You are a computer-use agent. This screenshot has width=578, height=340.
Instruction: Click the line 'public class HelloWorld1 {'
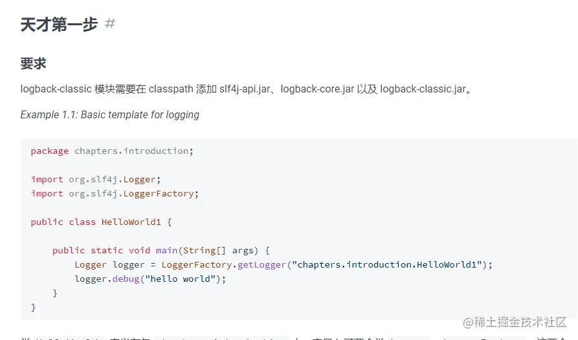(102, 222)
